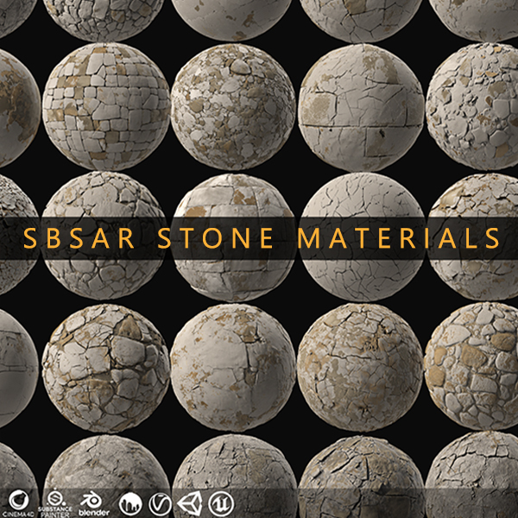Pick the flaky stone sphere behind the SBSAR word
518x518 pixels.
coord(104,236)
